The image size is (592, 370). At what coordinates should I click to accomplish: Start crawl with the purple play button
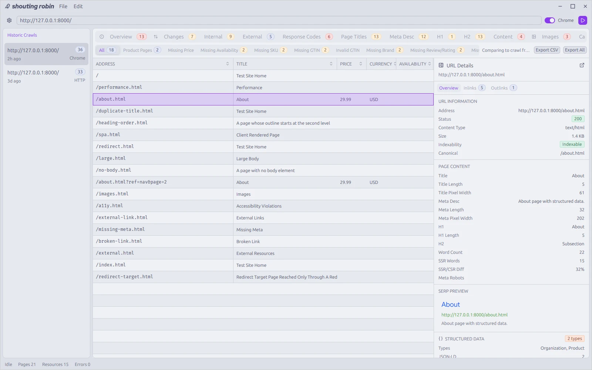click(x=583, y=20)
